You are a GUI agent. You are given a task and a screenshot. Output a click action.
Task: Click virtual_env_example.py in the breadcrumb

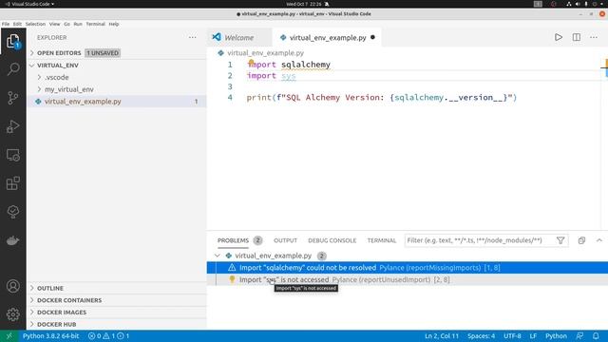pyautogui.click(x=266, y=53)
